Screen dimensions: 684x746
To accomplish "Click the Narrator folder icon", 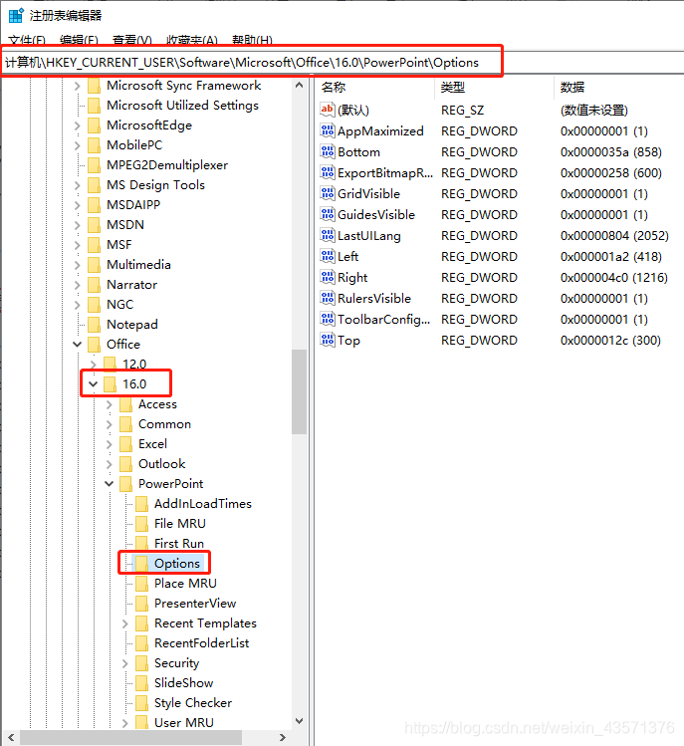I will click(95, 285).
